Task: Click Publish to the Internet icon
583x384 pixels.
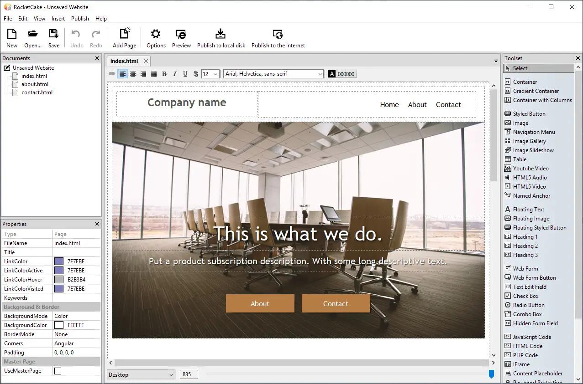Action: 278,38
